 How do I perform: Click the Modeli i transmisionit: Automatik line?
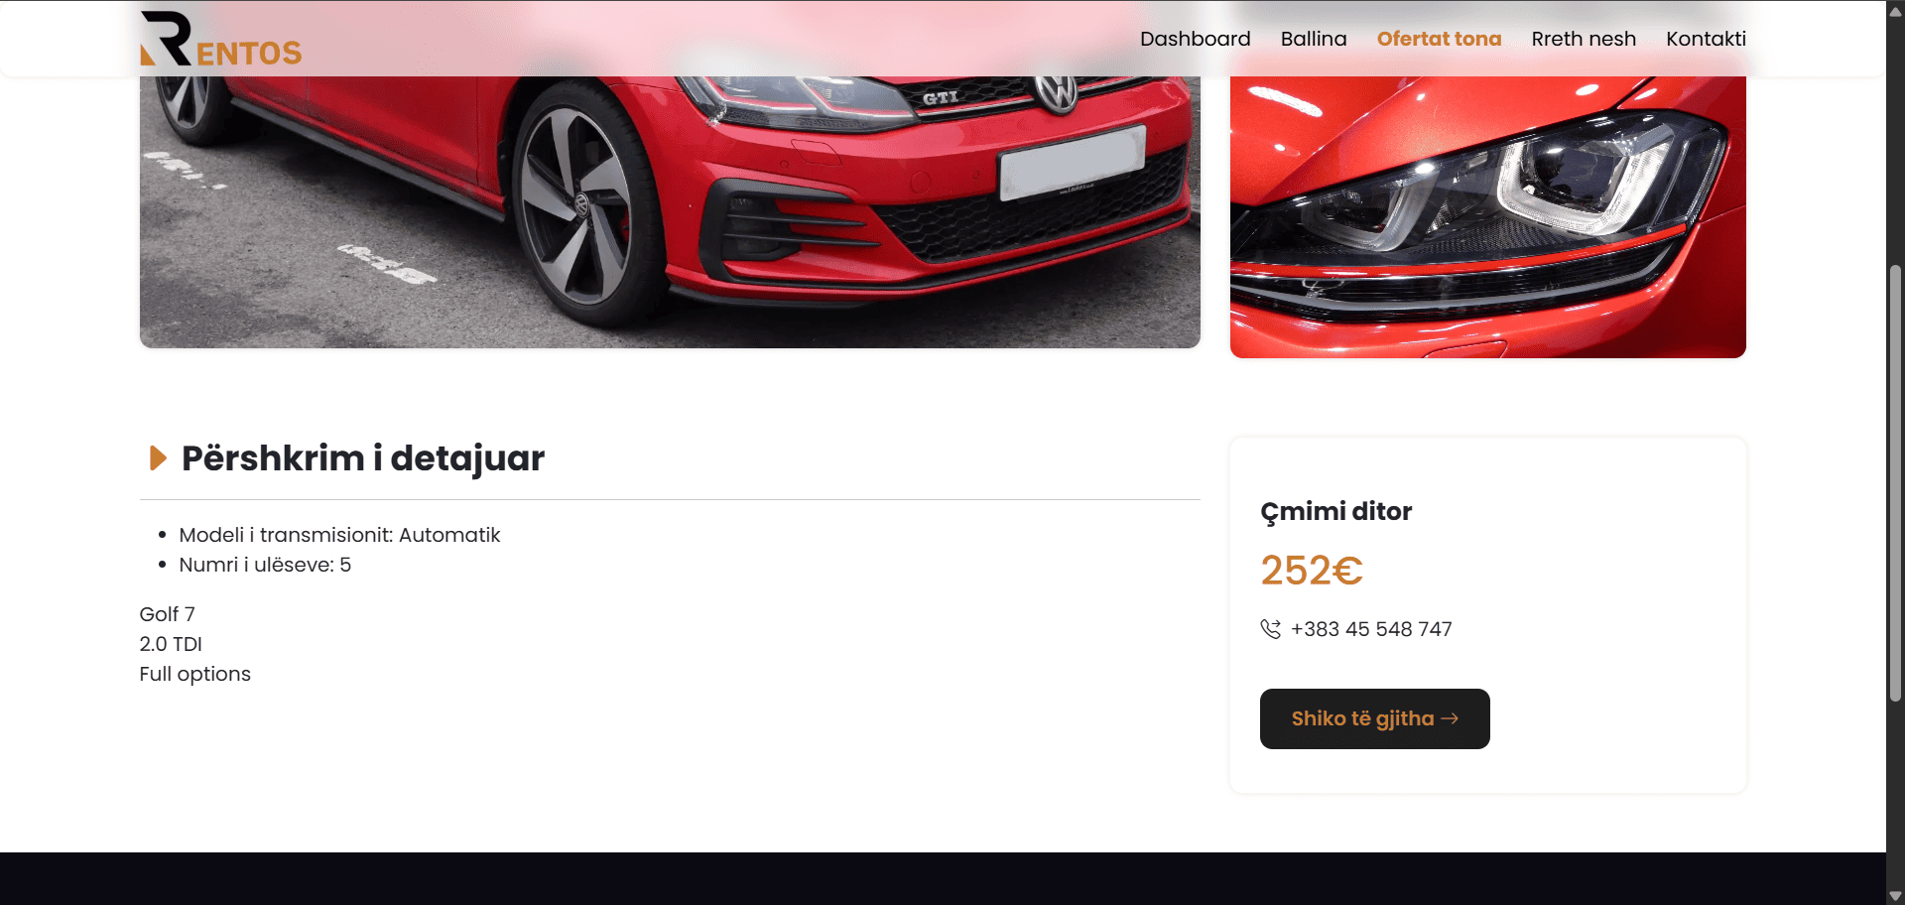(339, 535)
